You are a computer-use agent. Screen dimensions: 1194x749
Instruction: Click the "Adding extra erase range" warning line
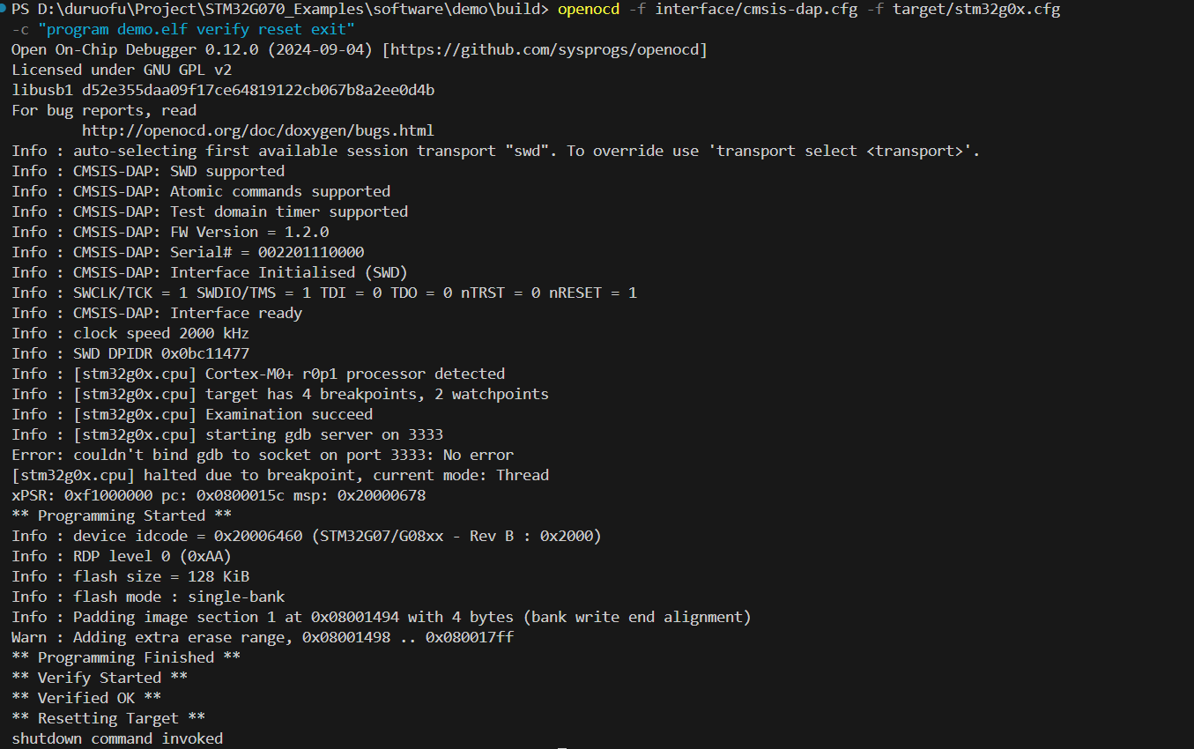[x=263, y=637]
